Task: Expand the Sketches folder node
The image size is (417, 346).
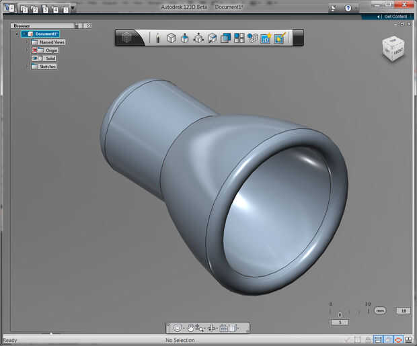Action: (x=27, y=67)
